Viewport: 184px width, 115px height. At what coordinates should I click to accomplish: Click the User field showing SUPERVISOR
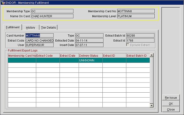[39, 45]
